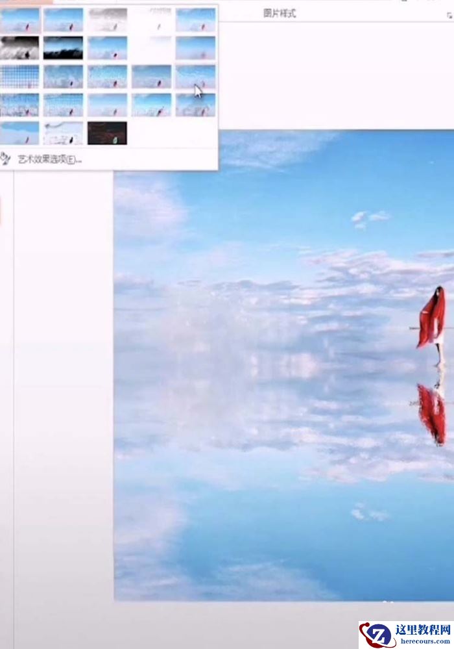This screenshot has height=649, width=454.
Task: Select the sky photo on the slide
Action: pyautogui.click(x=284, y=365)
